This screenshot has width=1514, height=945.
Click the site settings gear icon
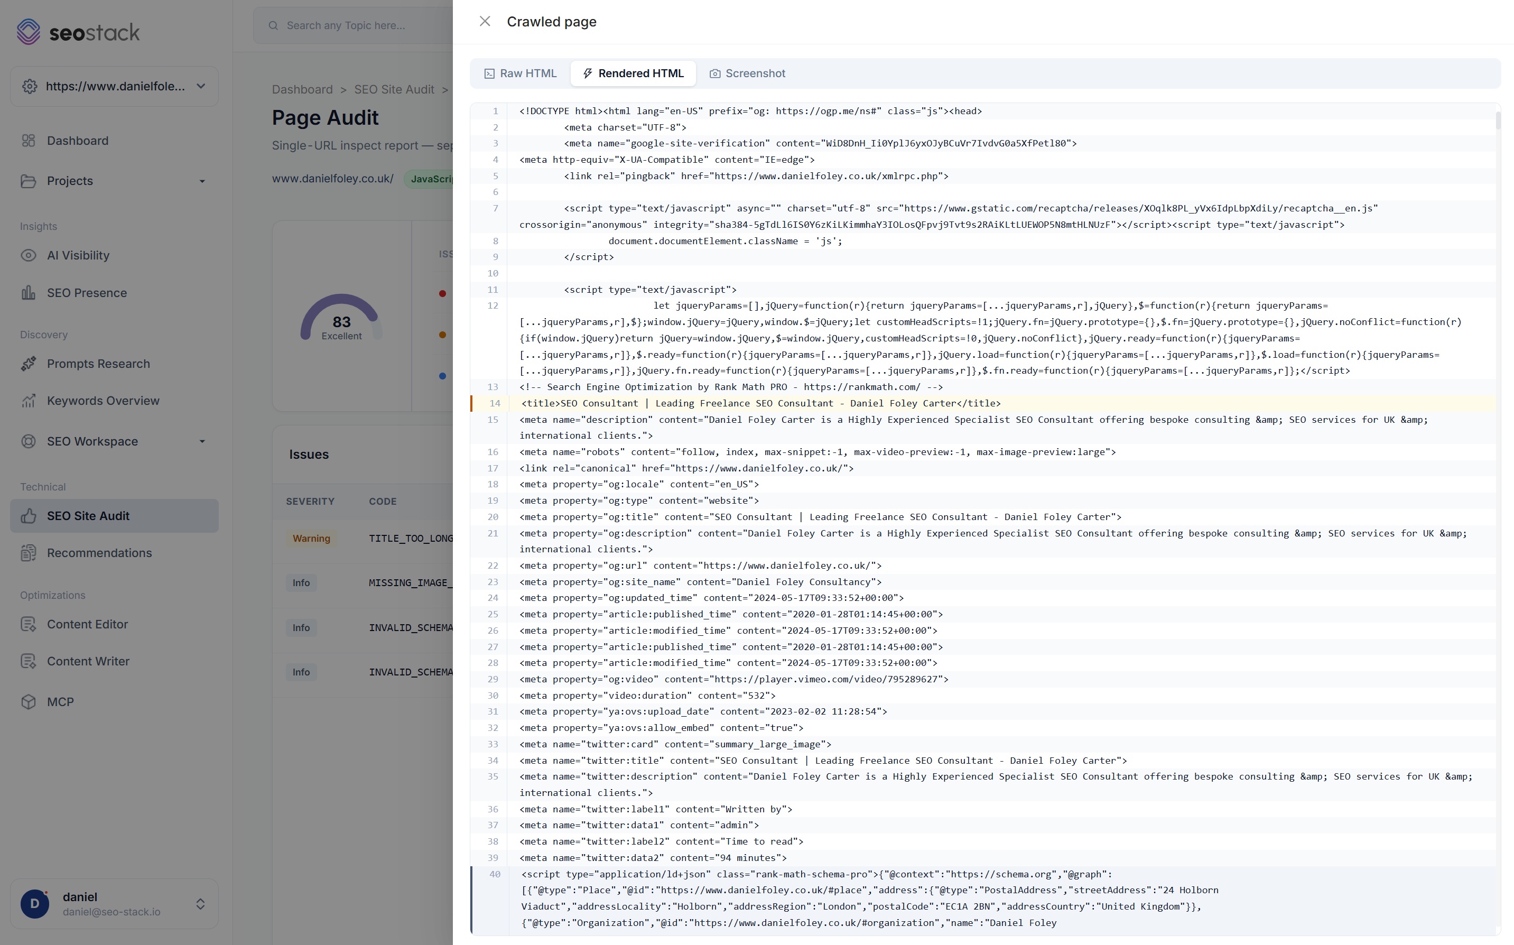(x=30, y=86)
